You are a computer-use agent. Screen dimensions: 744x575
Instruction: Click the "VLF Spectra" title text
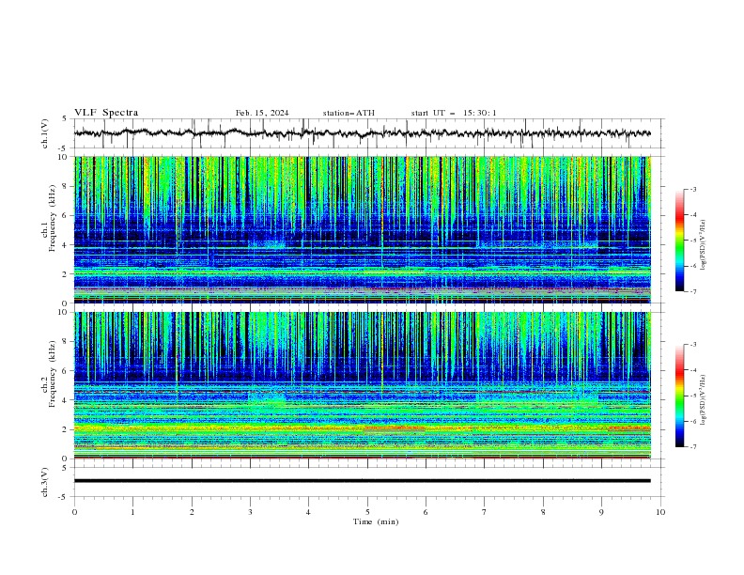(x=106, y=113)
